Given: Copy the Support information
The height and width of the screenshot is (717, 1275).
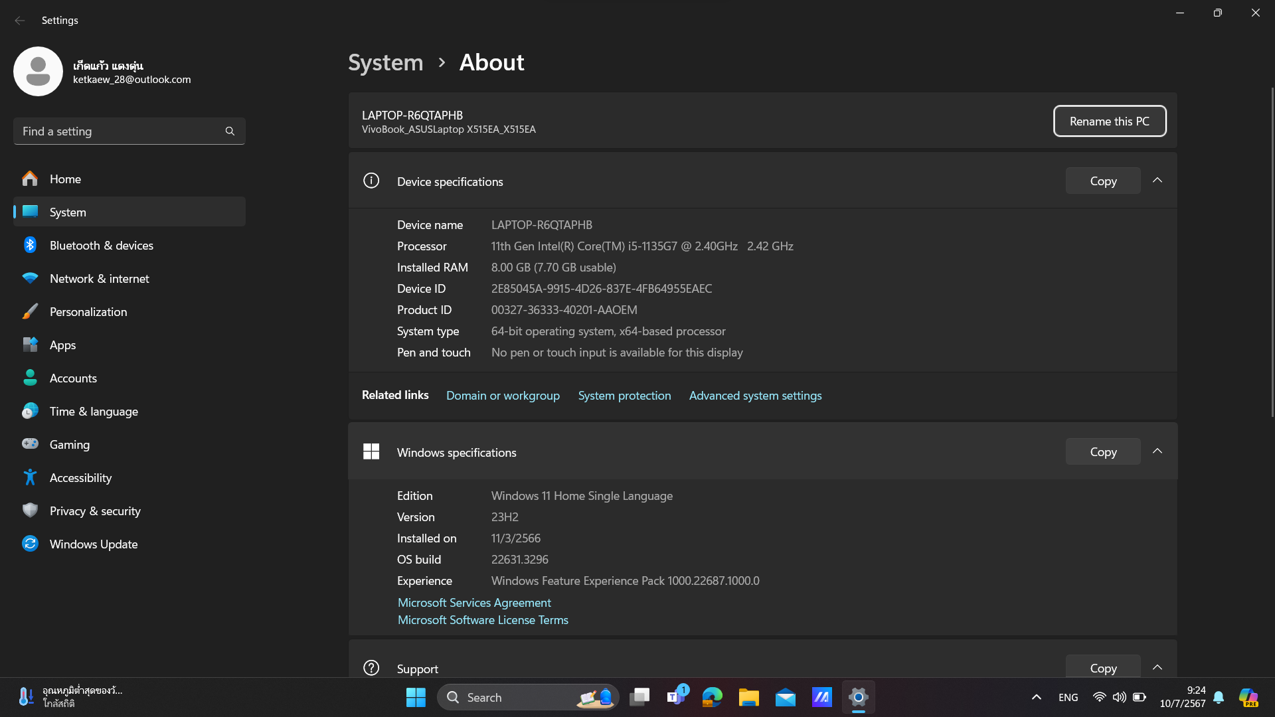Looking at the screenshot, I should [1103, 667].
